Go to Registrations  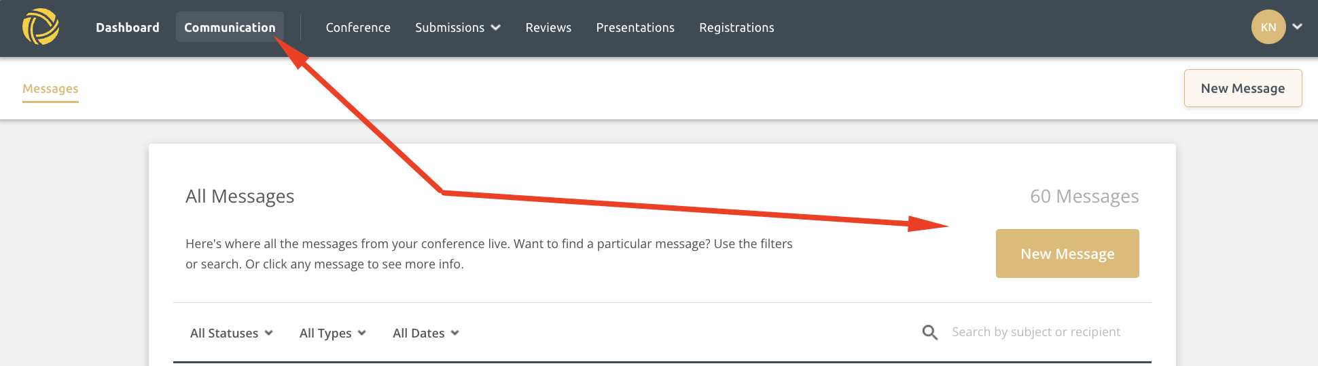[x=736, y=28]
